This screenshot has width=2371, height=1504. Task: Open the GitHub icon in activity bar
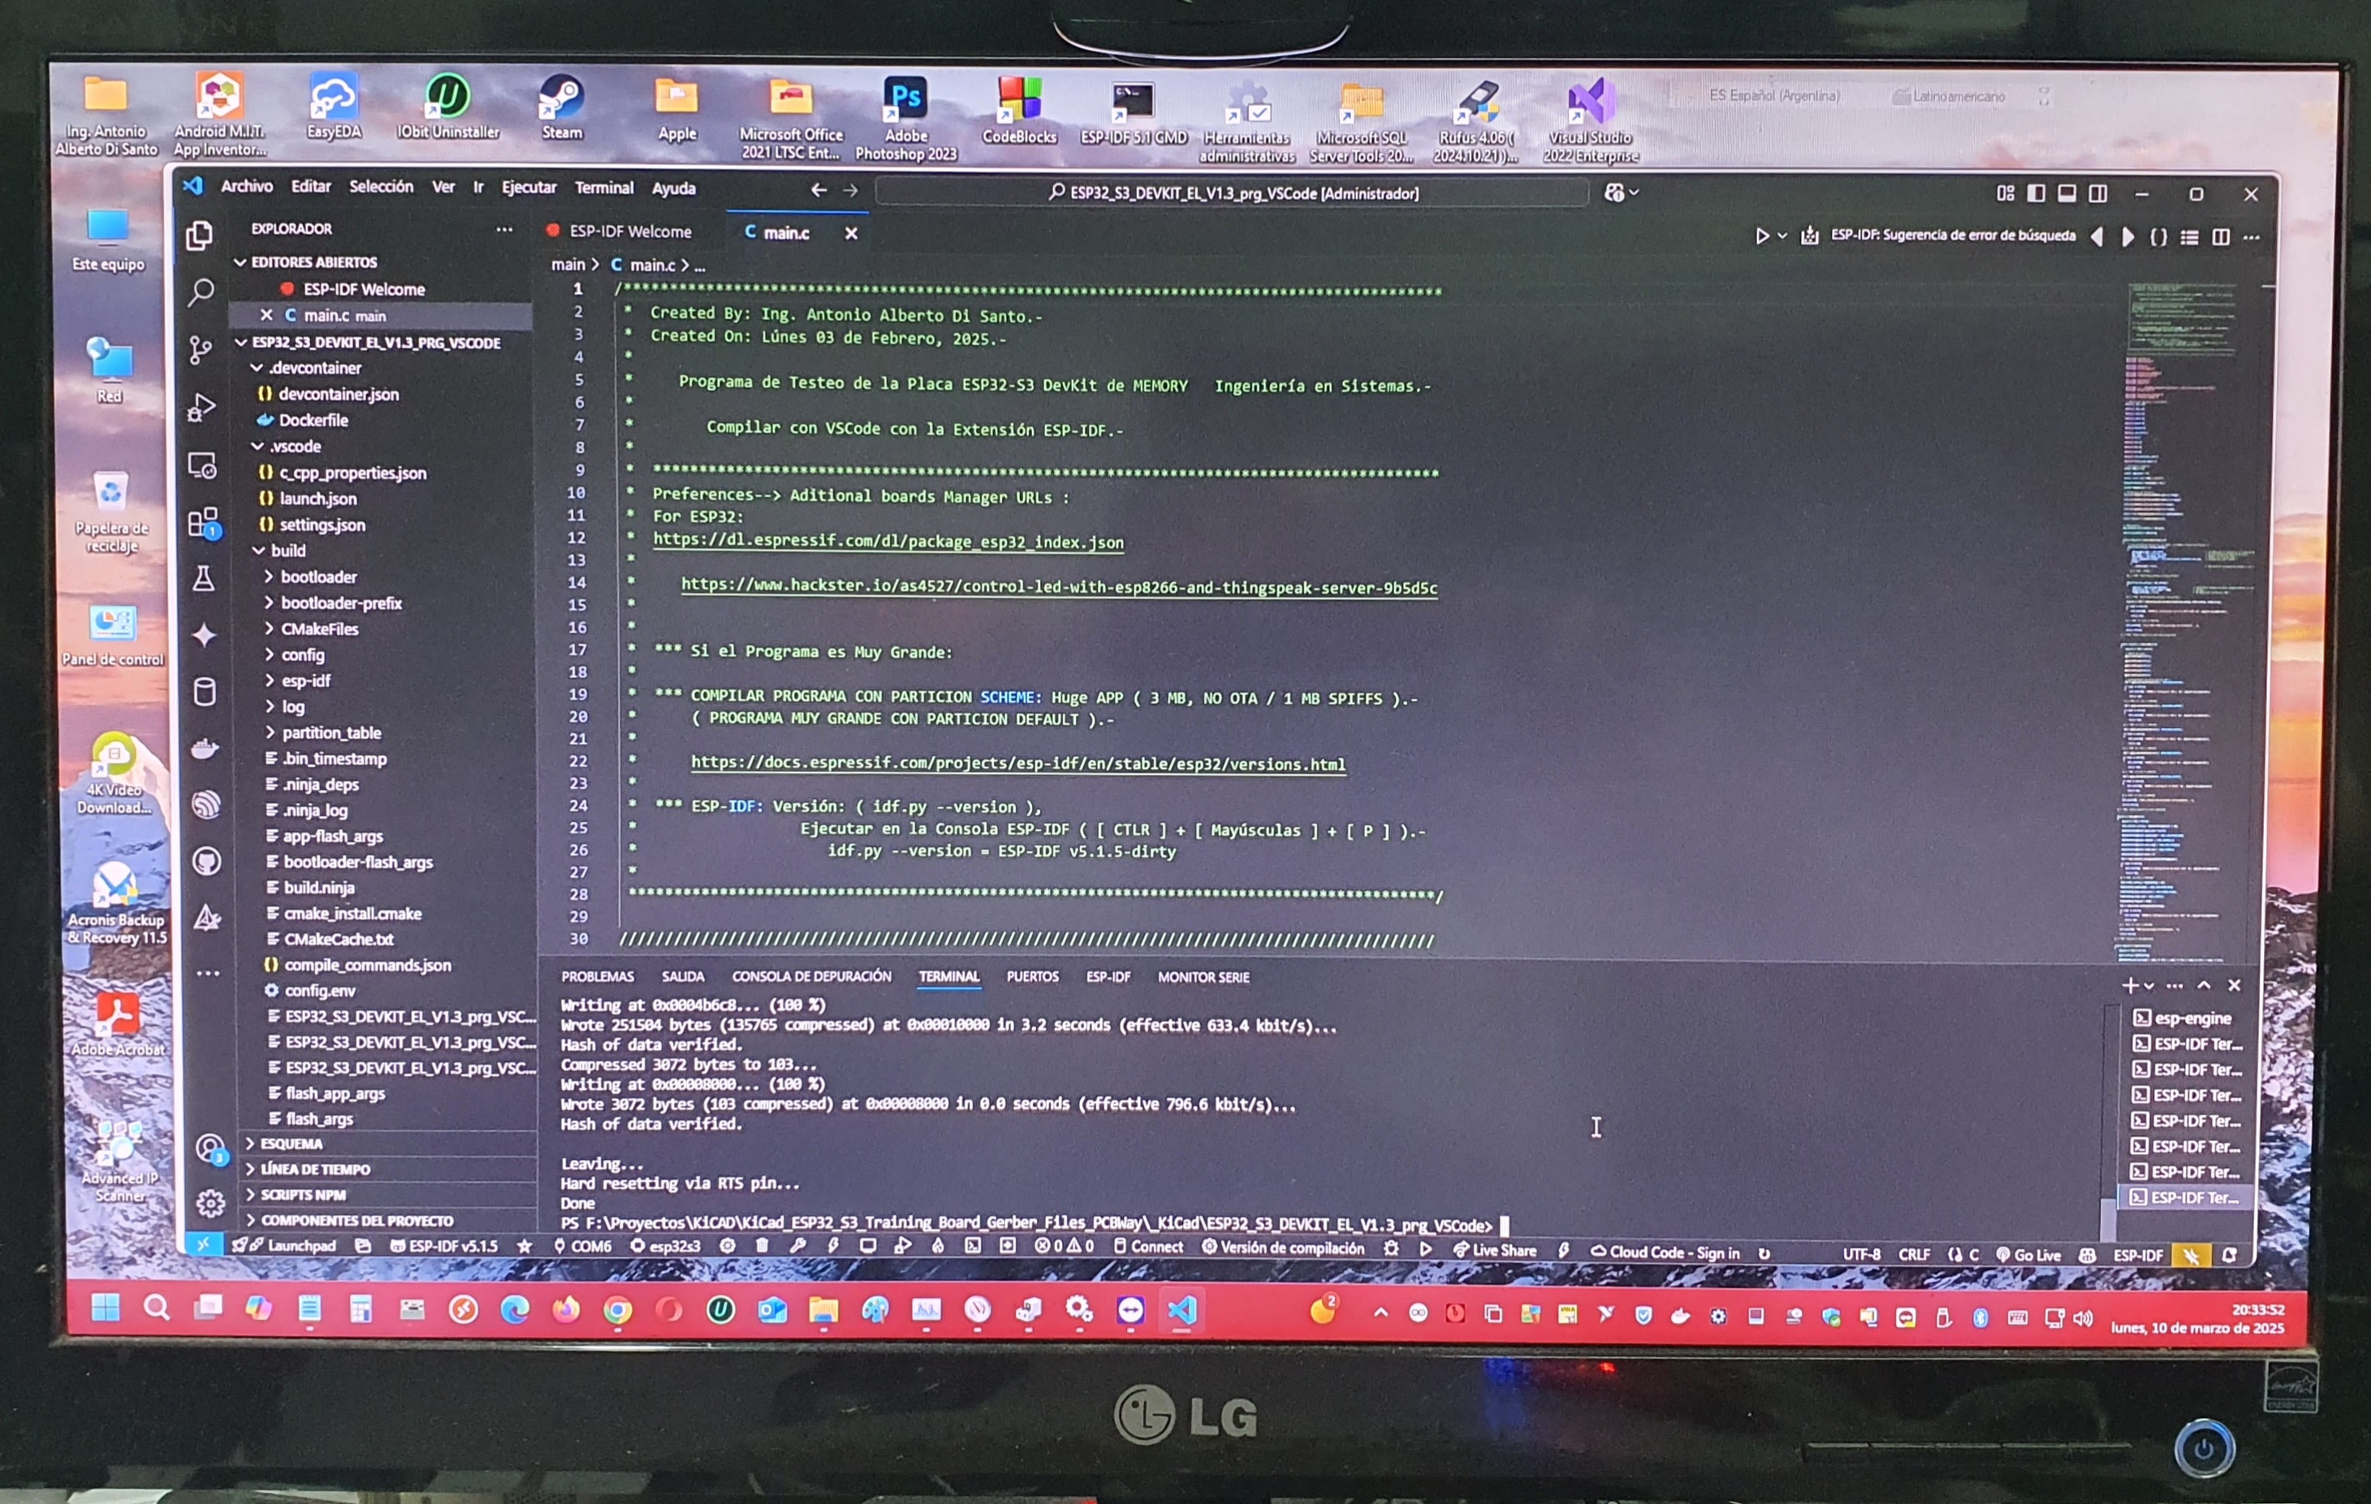pyautogui.click(x=205, y=862)
